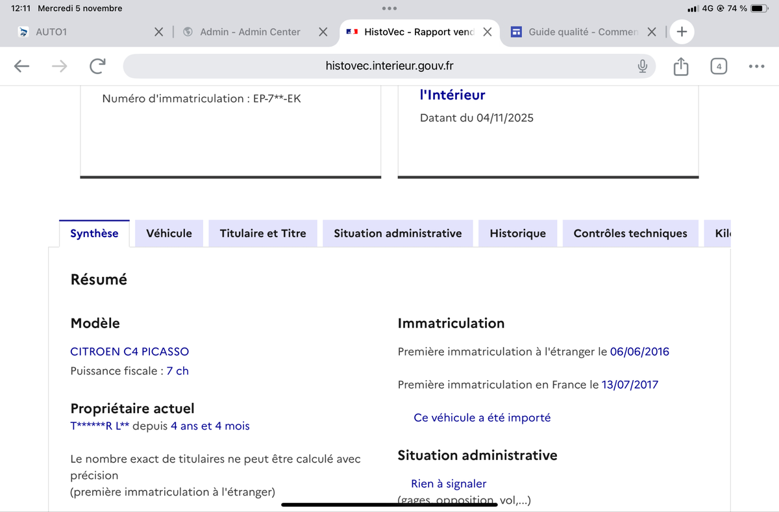Tap the back navigation arrow
This screenshot has height=512, width=779.
pyautogui.click(x=21, y=66)
